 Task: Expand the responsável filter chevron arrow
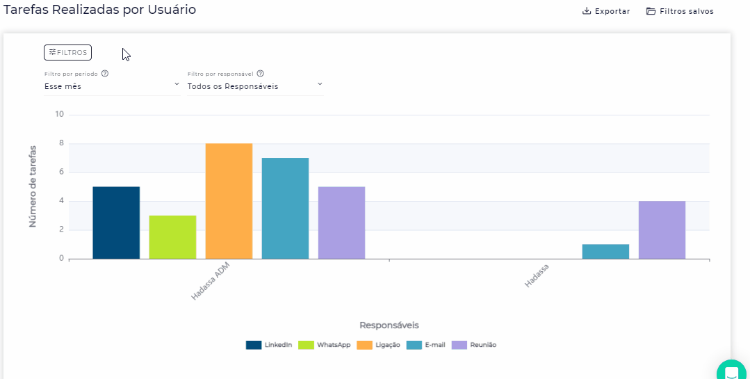point(320,84)
